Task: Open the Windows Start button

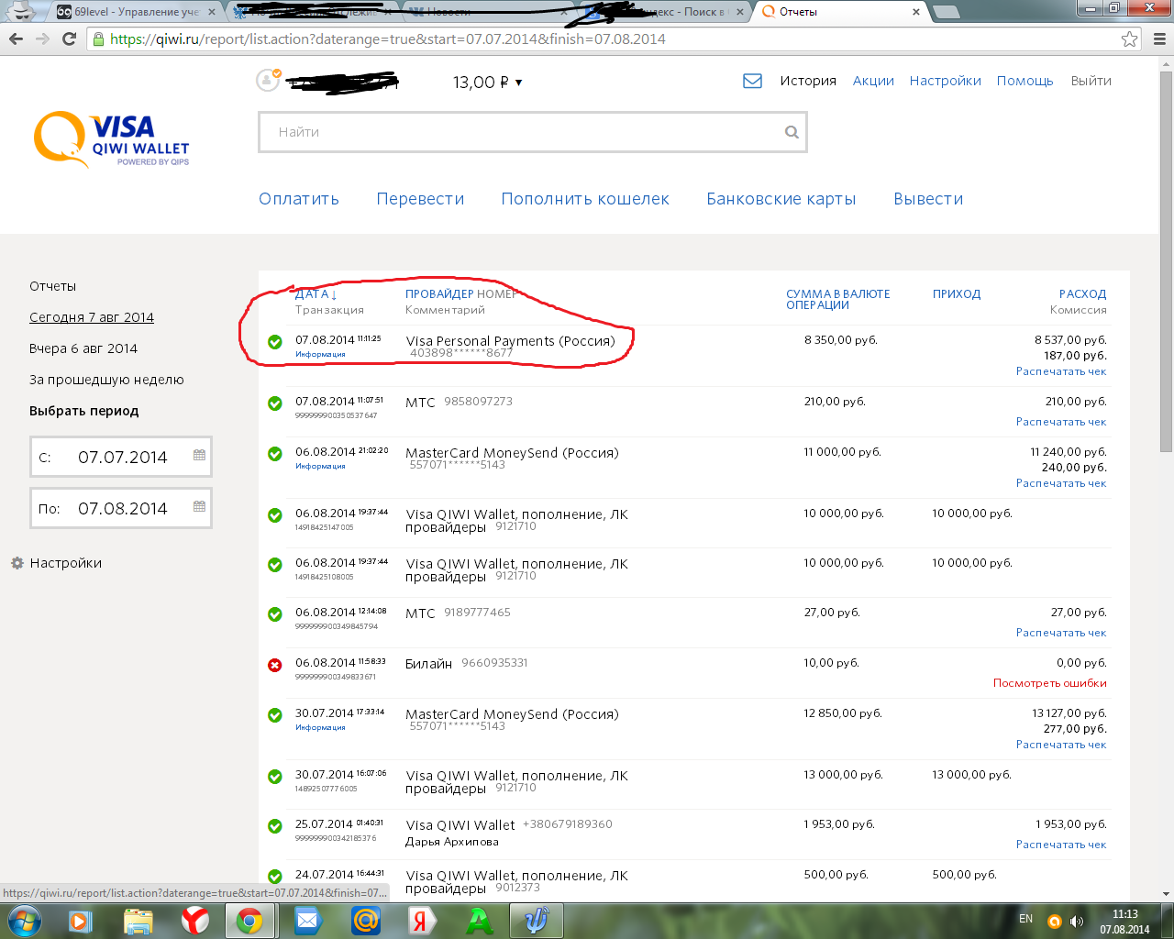Action: pos(24,921)
